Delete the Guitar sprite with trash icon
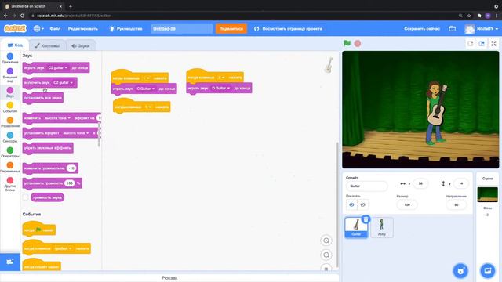This screenshot has width=502, height=282. 366,219
